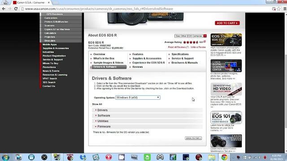Viewport: 287px width, 161px height.
Task: Open Brochures & Manuals tab
Action: (x=184, y=63)
